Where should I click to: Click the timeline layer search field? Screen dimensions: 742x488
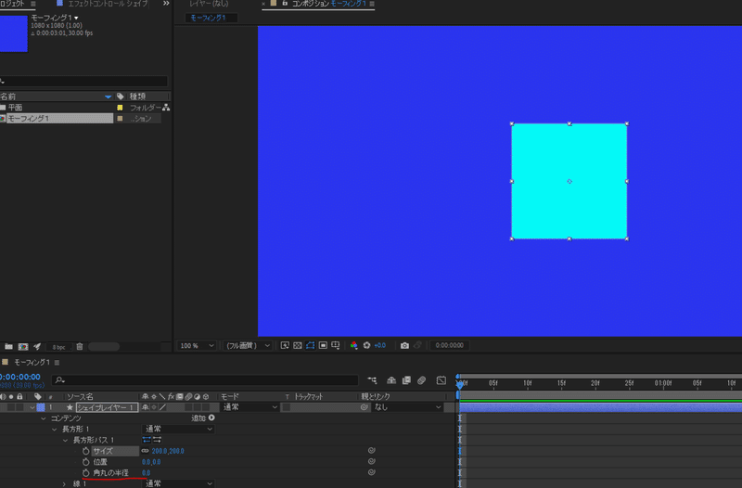(205, 380)
